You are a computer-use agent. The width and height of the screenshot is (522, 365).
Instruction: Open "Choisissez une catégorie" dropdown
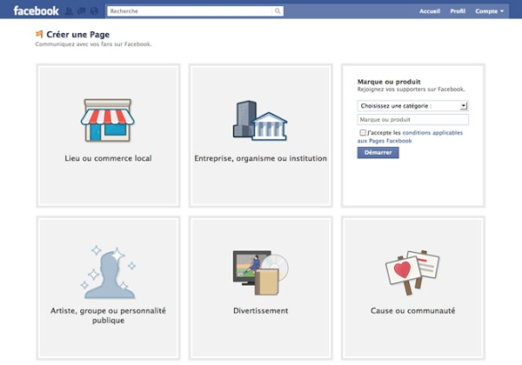pyautogui.click(x=413, y=106)
